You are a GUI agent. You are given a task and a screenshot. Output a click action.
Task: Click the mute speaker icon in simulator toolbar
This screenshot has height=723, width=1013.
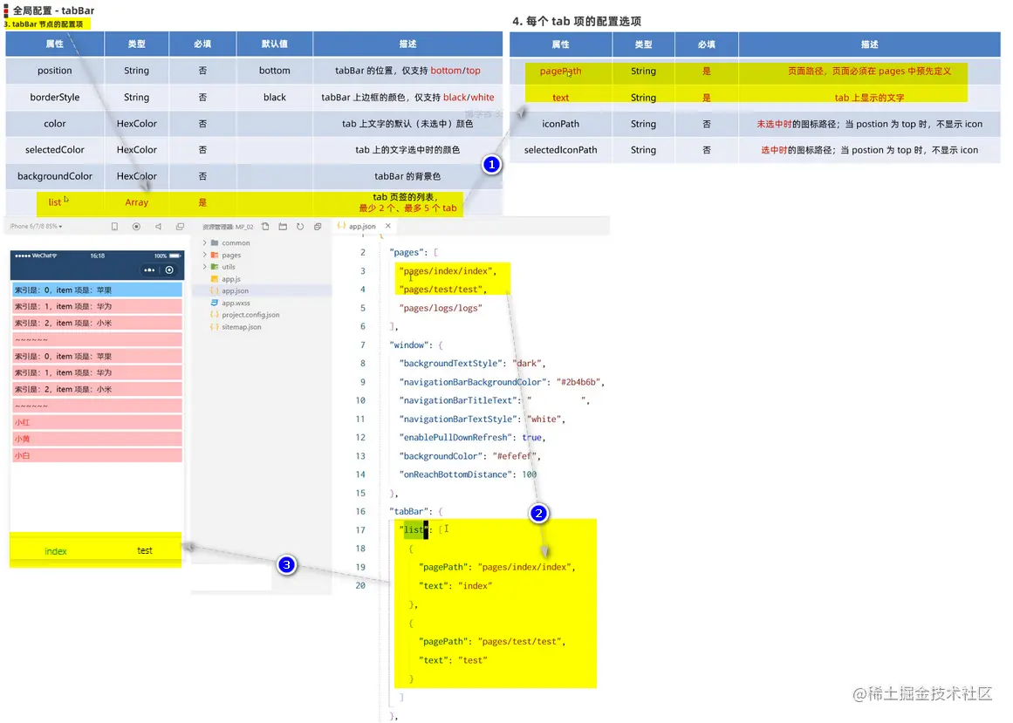click(158, 227)
